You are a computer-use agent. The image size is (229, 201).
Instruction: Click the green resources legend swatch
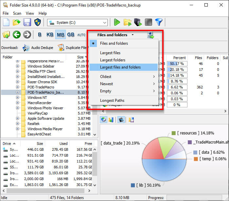[x=173, y=133]
